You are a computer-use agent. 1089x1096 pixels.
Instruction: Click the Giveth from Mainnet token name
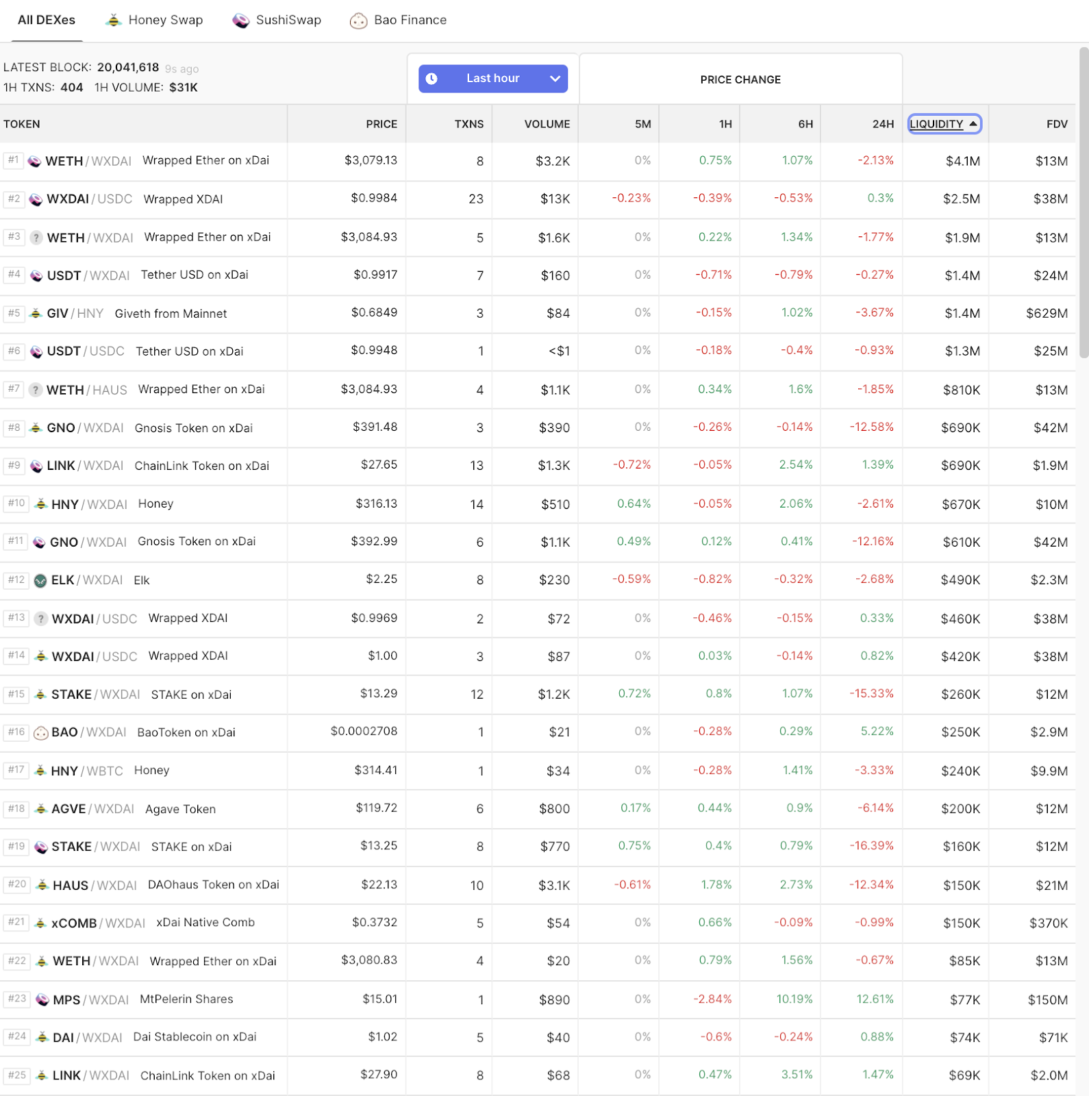coord(171,314)
